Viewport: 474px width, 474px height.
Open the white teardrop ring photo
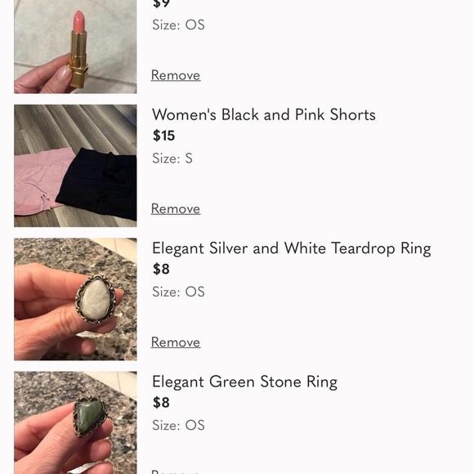coord(75,299)
